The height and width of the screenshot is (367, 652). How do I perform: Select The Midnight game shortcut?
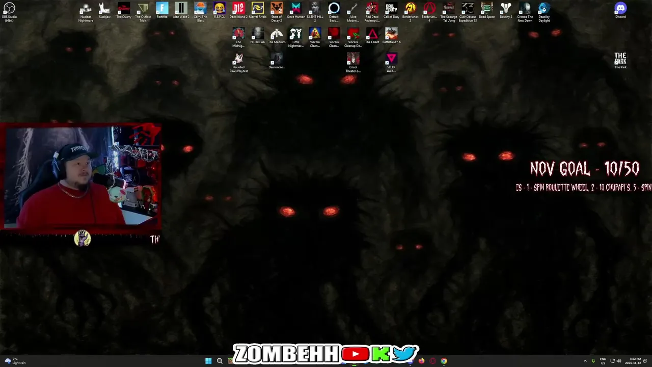pyautogui.click(x=238, y=38)
